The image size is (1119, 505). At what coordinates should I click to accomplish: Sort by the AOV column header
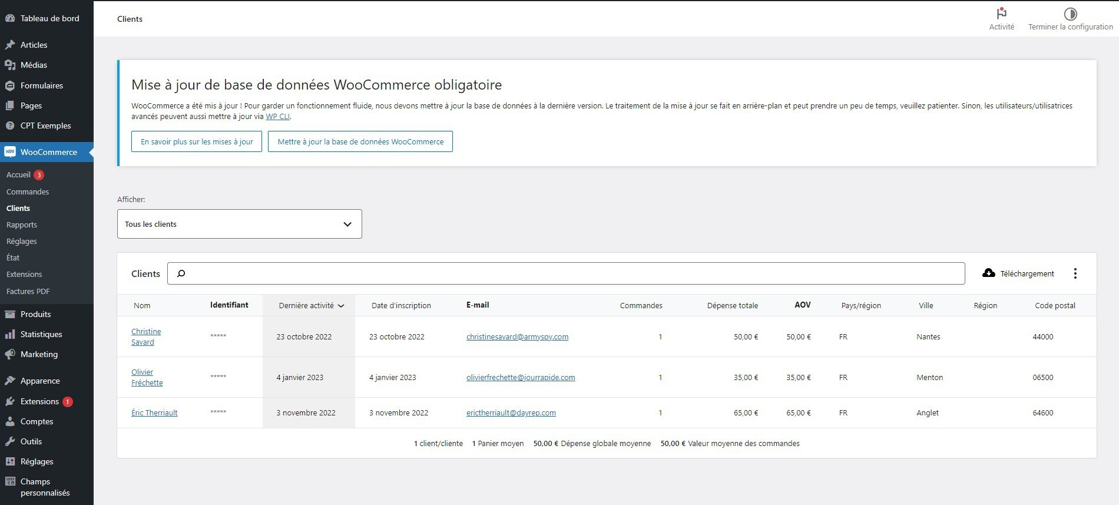[x=803, y=305]
